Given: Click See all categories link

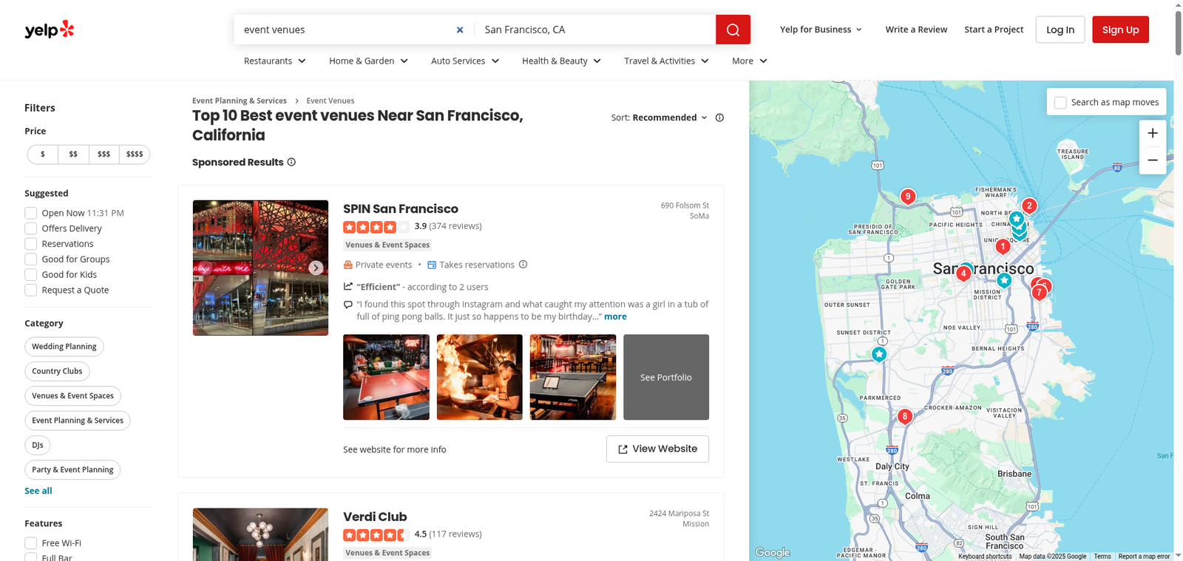Looking at the screenshot, I should tap(38, 491).
